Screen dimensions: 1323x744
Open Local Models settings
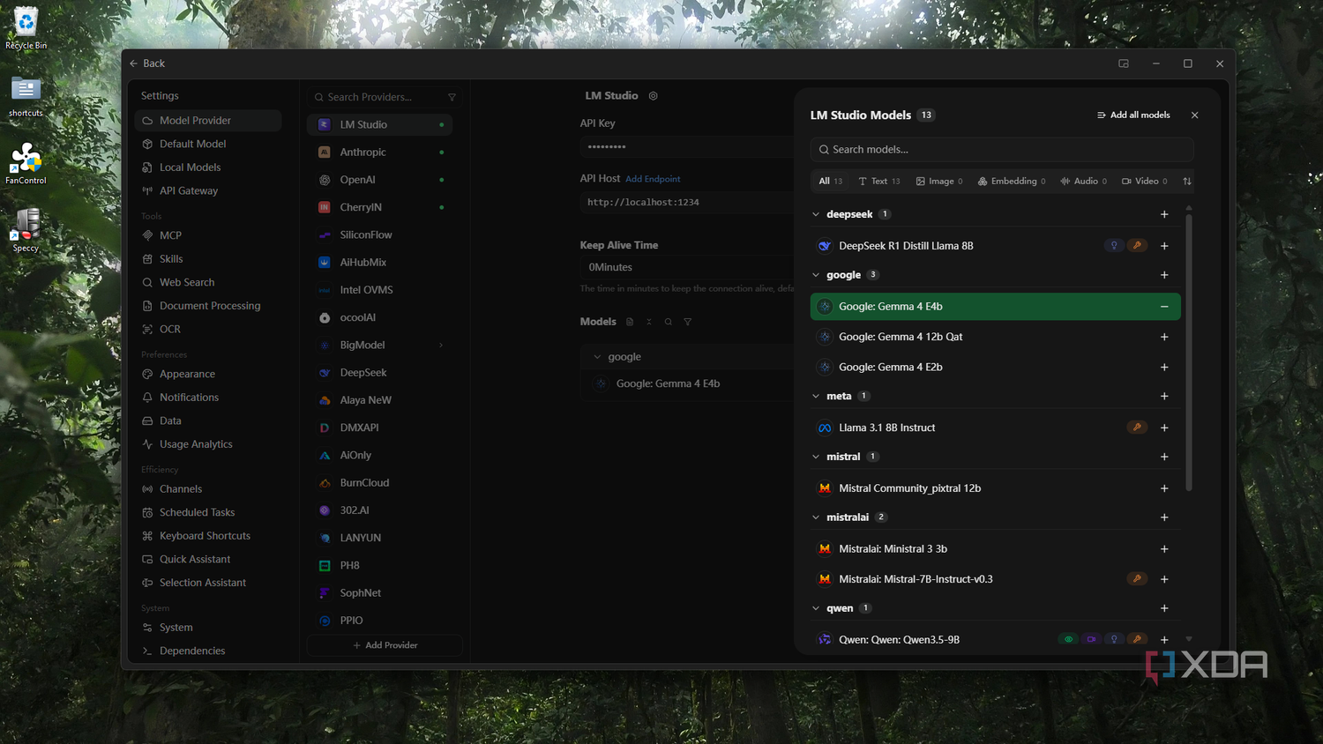(x=208, y=167)
